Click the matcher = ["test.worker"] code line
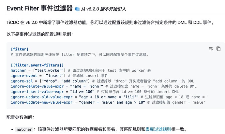 pyautogui.click(x=81, y=70)
